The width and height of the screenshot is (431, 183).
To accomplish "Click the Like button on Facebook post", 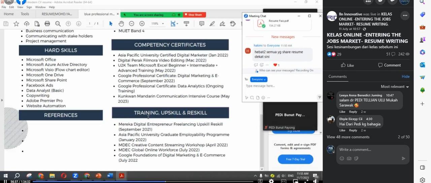I will click(x=347, y=65).
